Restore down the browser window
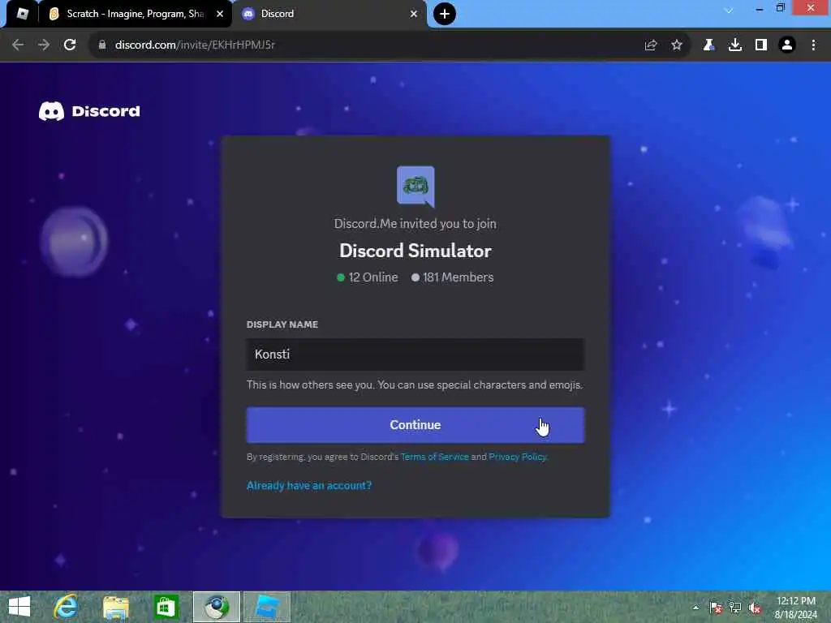 [x=780, y=7]
